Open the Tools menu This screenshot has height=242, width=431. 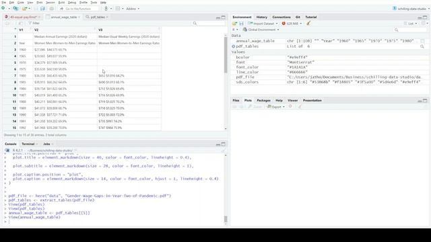coord(94,3)
